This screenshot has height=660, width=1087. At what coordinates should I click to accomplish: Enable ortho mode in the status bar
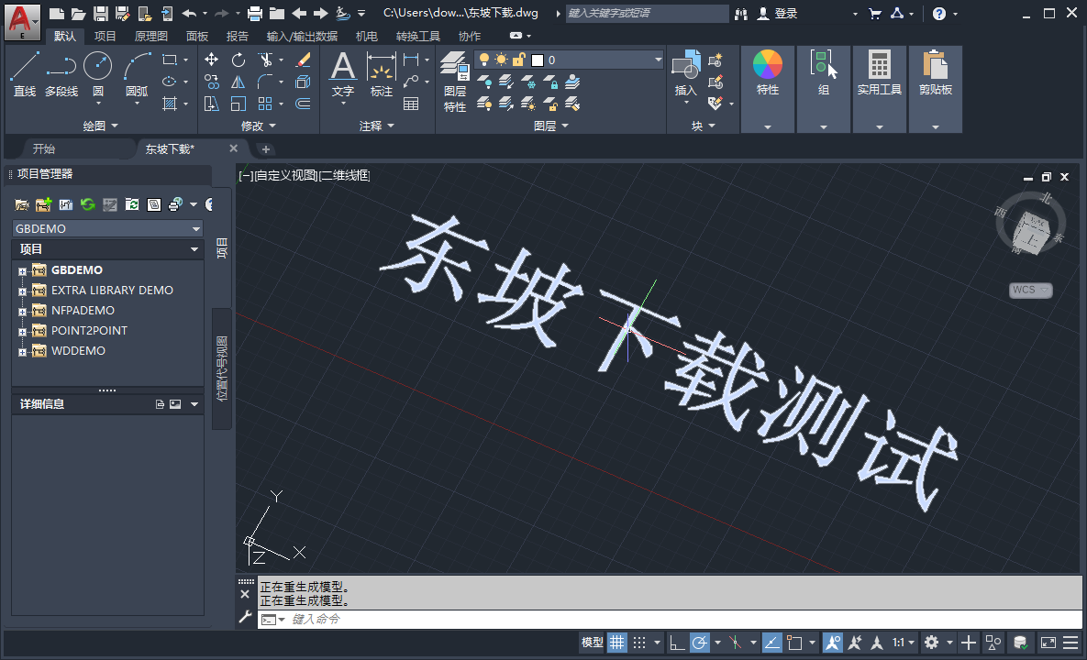click(x=676, y=642)
